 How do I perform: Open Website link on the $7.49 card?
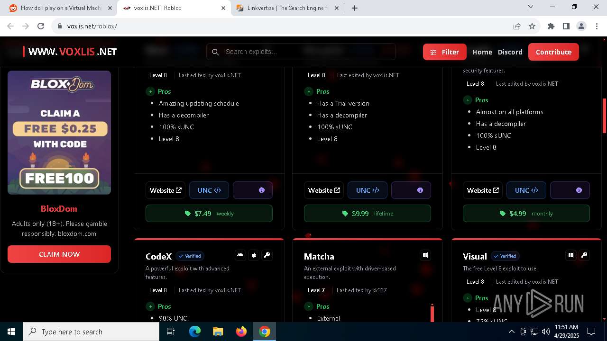point(166,190)
